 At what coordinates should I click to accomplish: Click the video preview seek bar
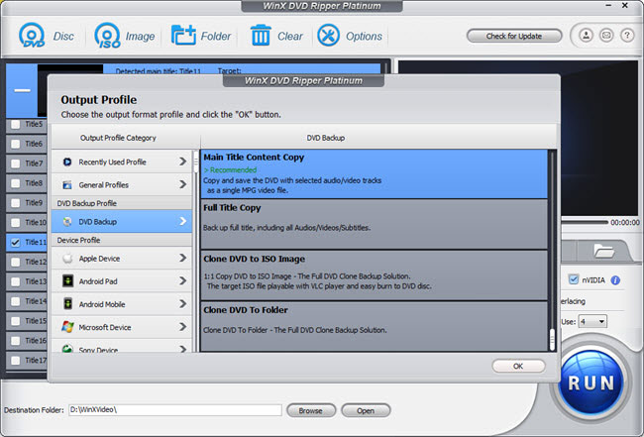click(585, 222)
